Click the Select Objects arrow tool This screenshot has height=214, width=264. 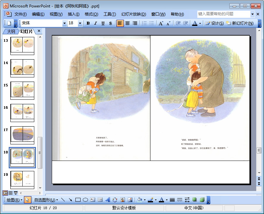coord(27,200)
